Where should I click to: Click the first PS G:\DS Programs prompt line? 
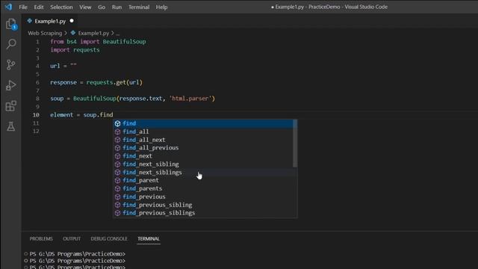[x=78, y=254]
